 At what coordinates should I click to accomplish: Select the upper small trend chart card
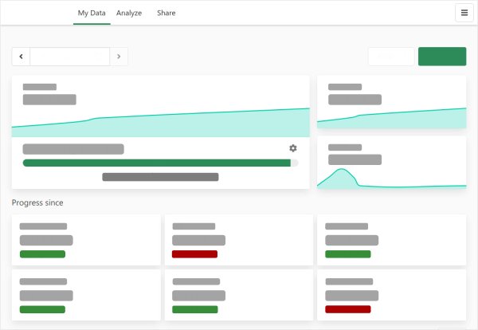coord(391,103)
